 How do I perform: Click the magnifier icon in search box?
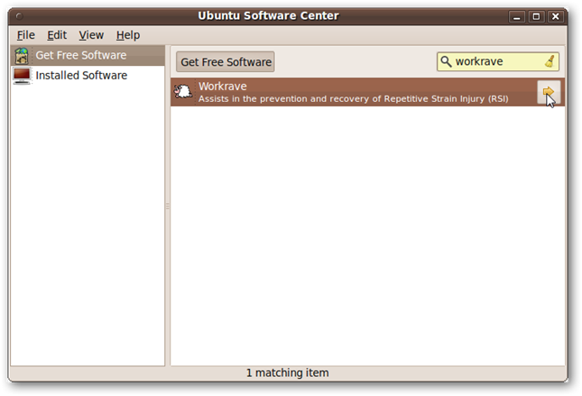[x=446, y=61]
